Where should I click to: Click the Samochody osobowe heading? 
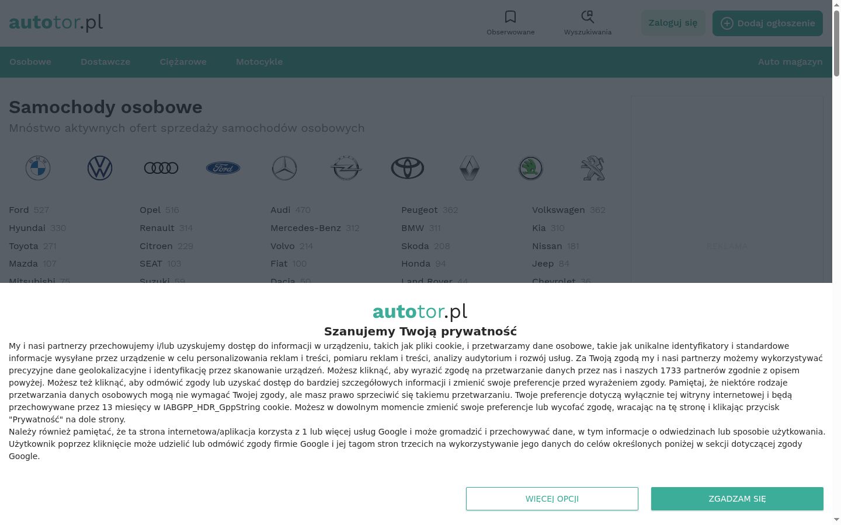[x=106, y=107]
